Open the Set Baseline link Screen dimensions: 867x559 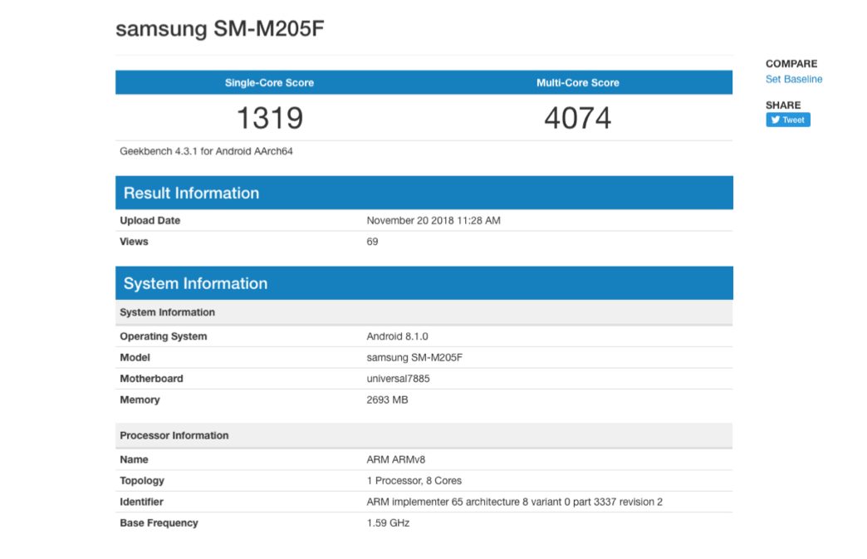pos(793,79)
